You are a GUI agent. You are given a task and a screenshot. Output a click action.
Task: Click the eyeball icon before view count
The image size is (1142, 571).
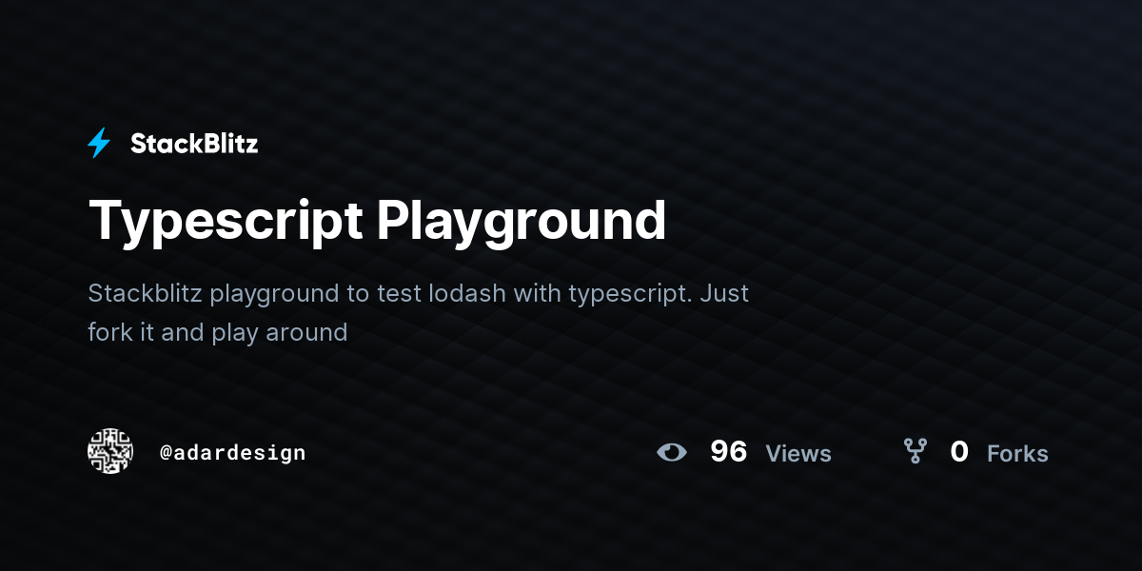coord(673,453)
